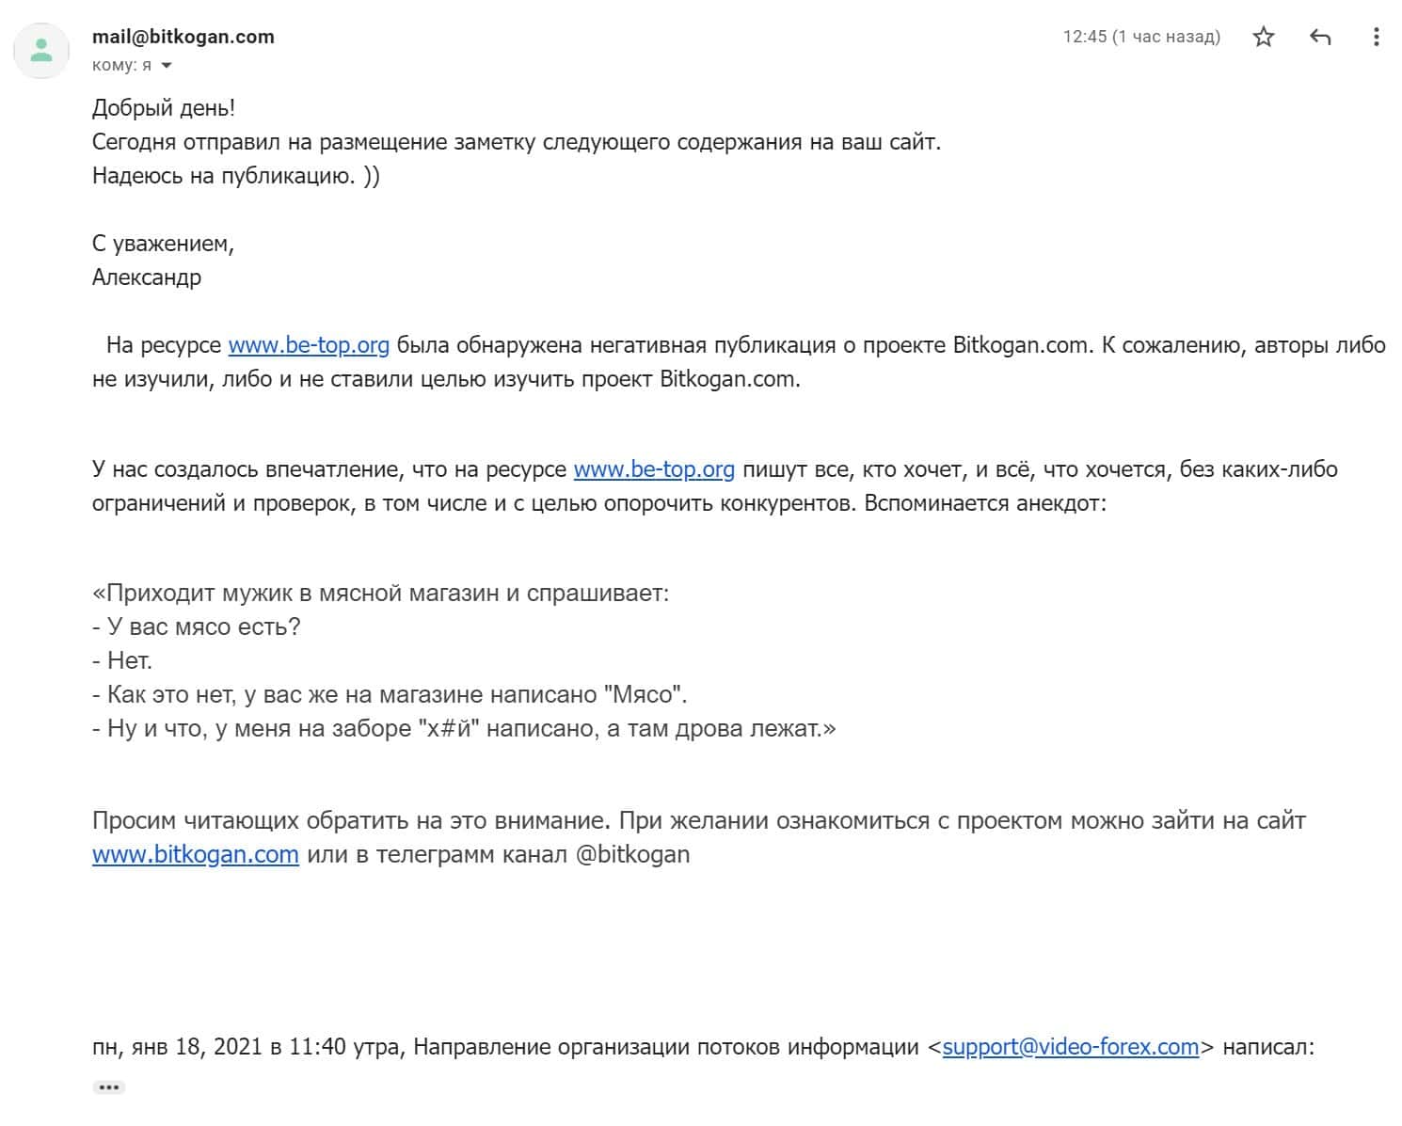Click the anecdote line "У вас мясо есть?"
1402x1126 pixels.
coord(203,627)
